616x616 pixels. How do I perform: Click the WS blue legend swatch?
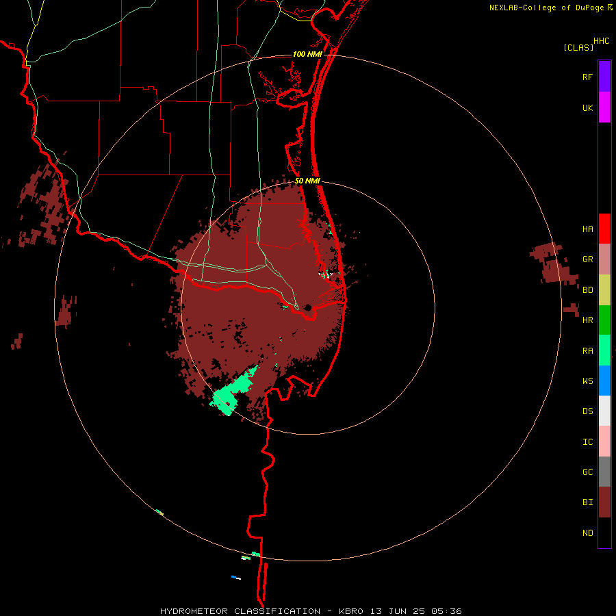pyautogui.click(x=604, y=381)
